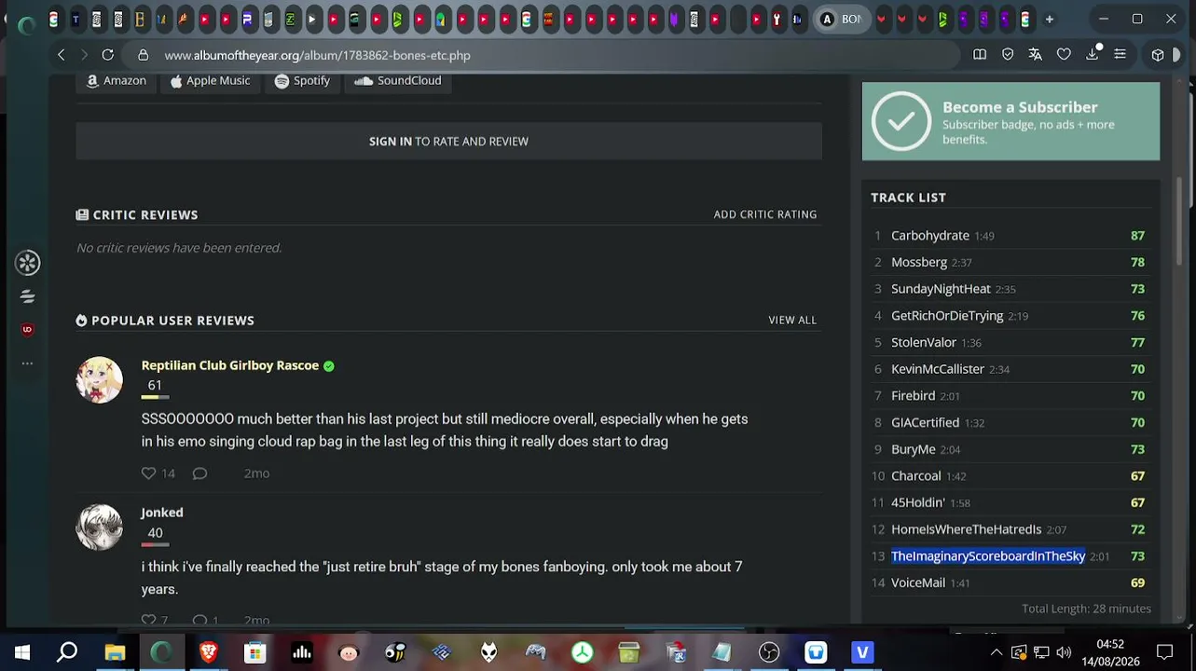
Task: Open the Mossberg track
Action: pyautogui.click(x=919, y=263)
